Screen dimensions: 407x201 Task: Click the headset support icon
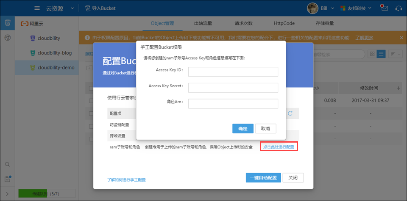pos(398,8)
